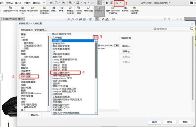Select the cursor Select tool icon

click(99, 3)
